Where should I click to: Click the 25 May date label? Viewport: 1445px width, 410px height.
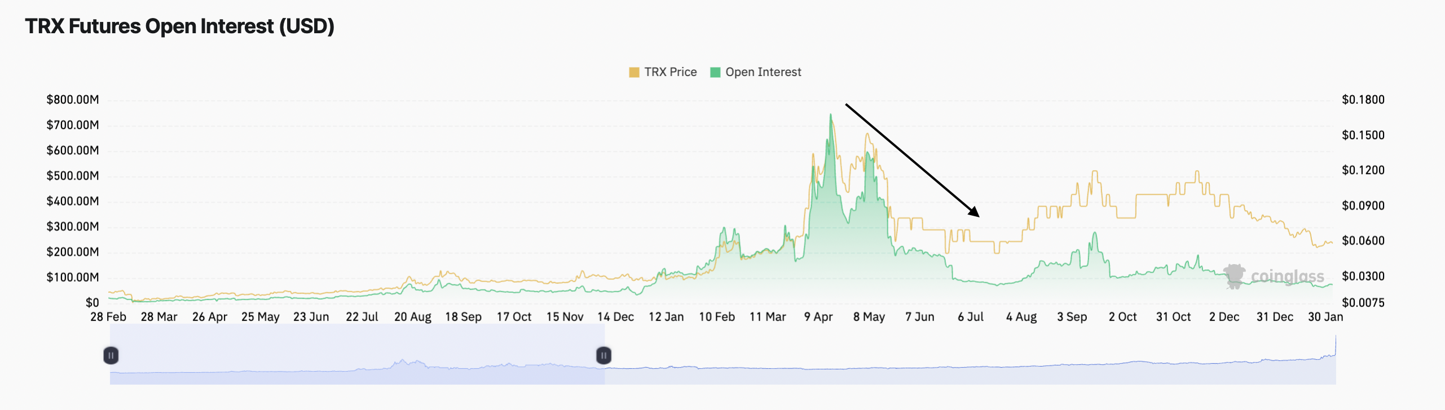pyautogui.click(x=261, y=317)
